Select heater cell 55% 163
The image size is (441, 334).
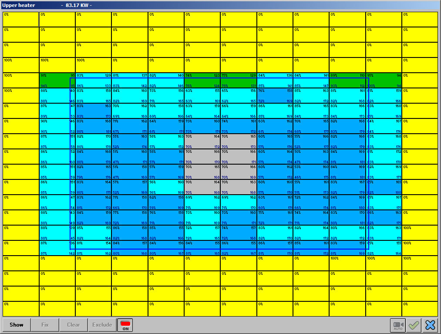tap(130, 141)
